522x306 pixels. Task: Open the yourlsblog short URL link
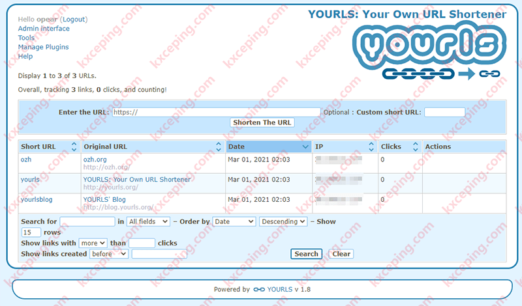point(37,200)
